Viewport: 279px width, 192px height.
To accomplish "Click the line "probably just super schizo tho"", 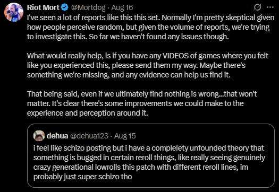I will point(82,177).
